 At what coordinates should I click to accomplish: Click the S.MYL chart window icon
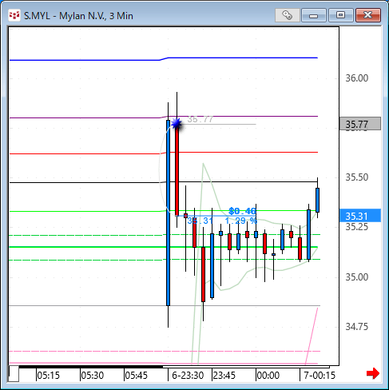click(14, 15)
